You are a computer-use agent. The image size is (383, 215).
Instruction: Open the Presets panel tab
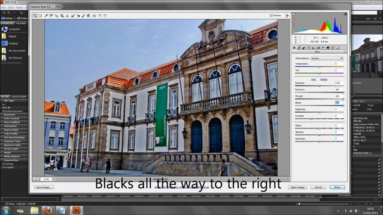[333, 48]
